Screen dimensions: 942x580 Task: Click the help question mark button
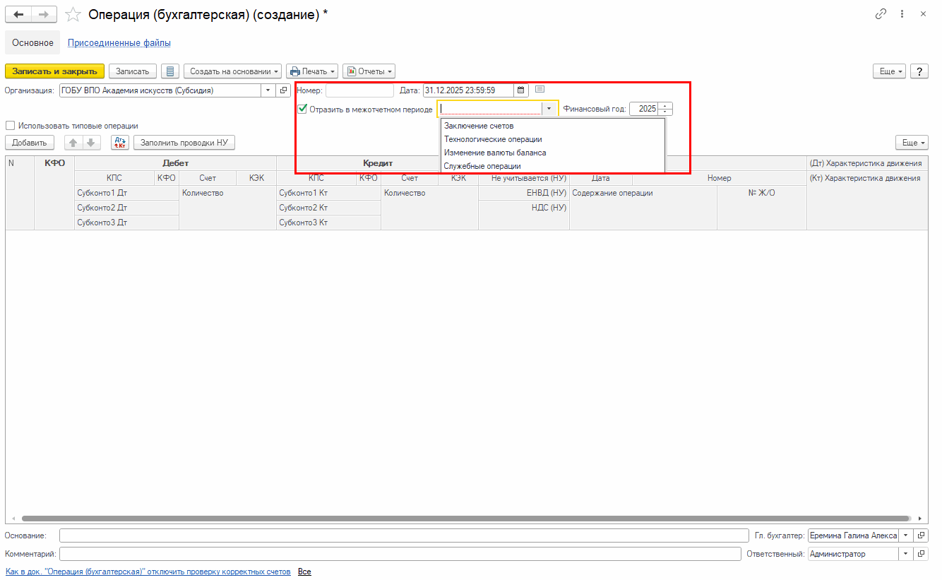pos(919,71)
